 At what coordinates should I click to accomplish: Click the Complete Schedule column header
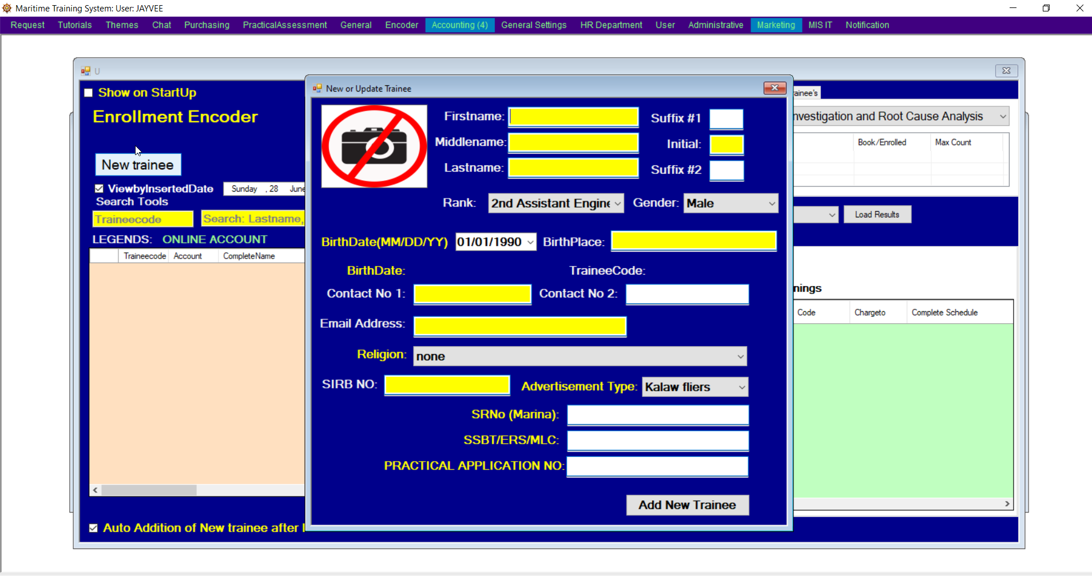[x=959, y=312]
